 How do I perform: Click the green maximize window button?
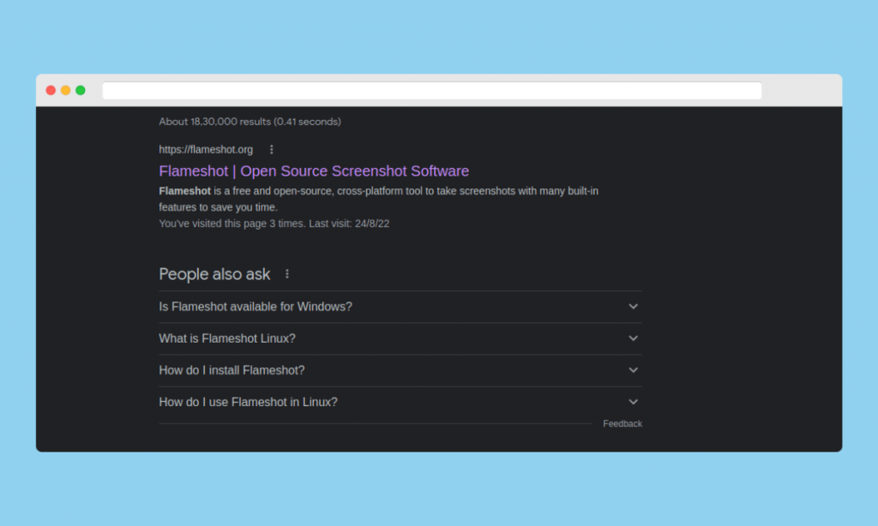[x=81, y=90]
